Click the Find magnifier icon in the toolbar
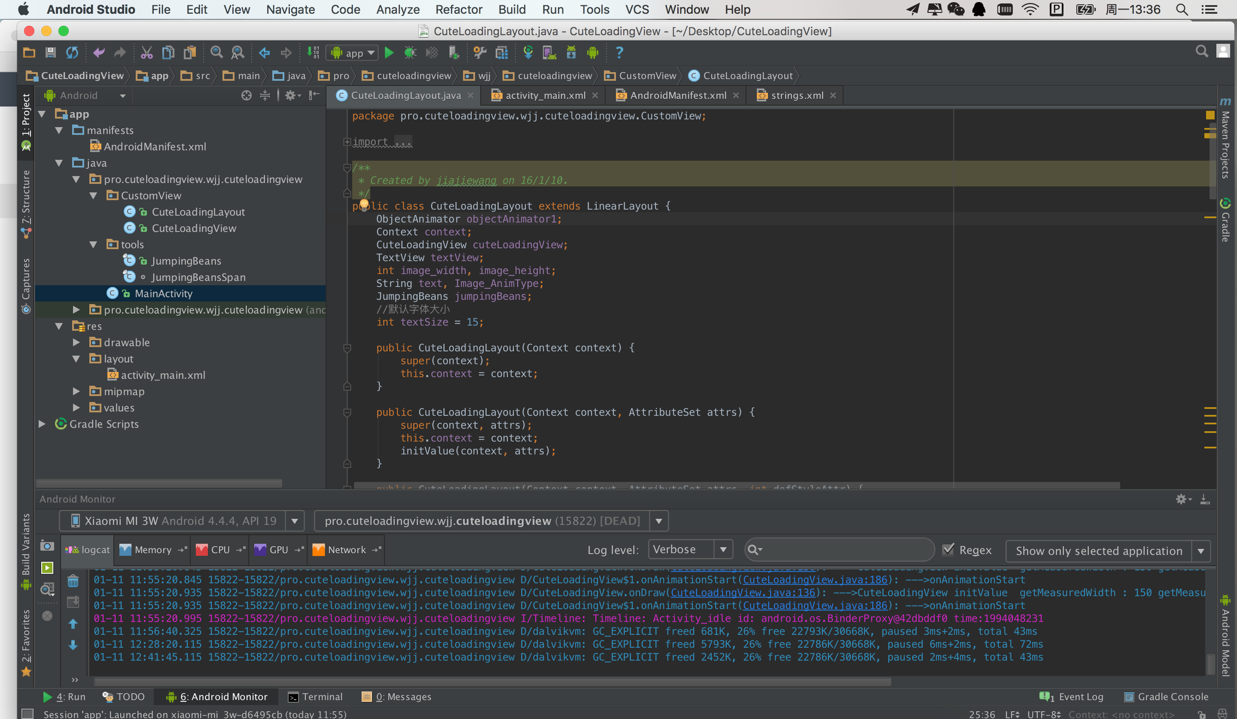The width and height of the screenshot is (1237, 719). pos(216,52)
